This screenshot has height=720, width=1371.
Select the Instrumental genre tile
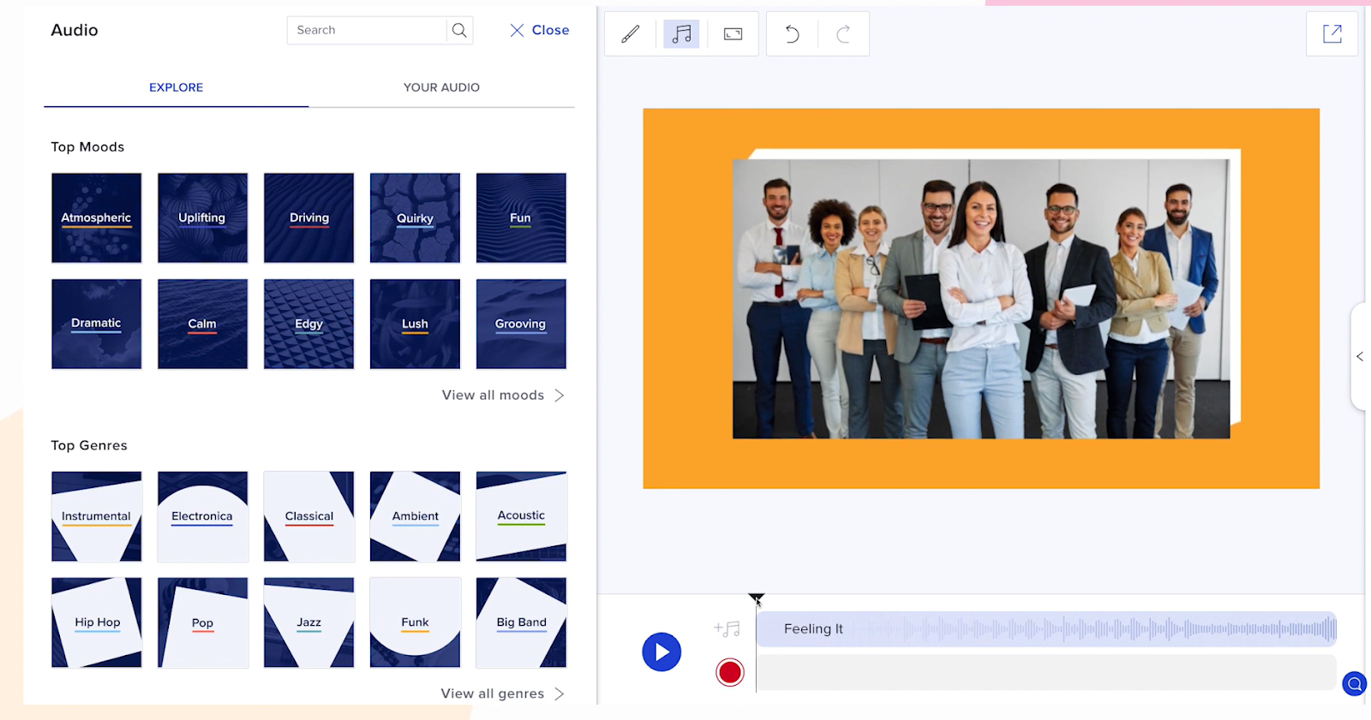(x=96, y=516)
